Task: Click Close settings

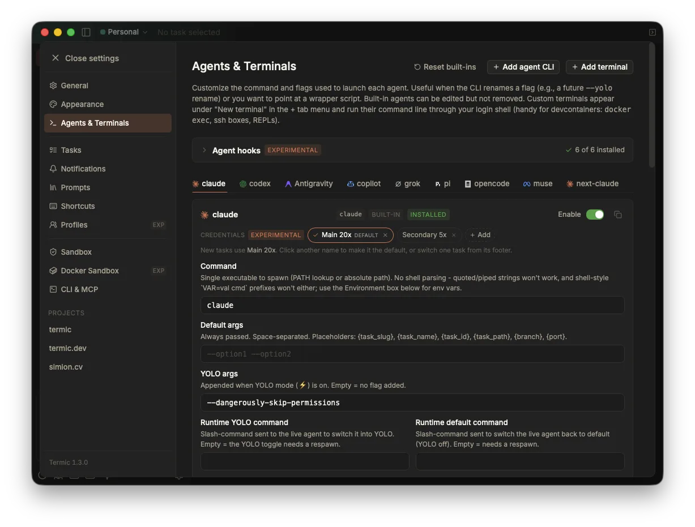Action: (x=85, y=58)
